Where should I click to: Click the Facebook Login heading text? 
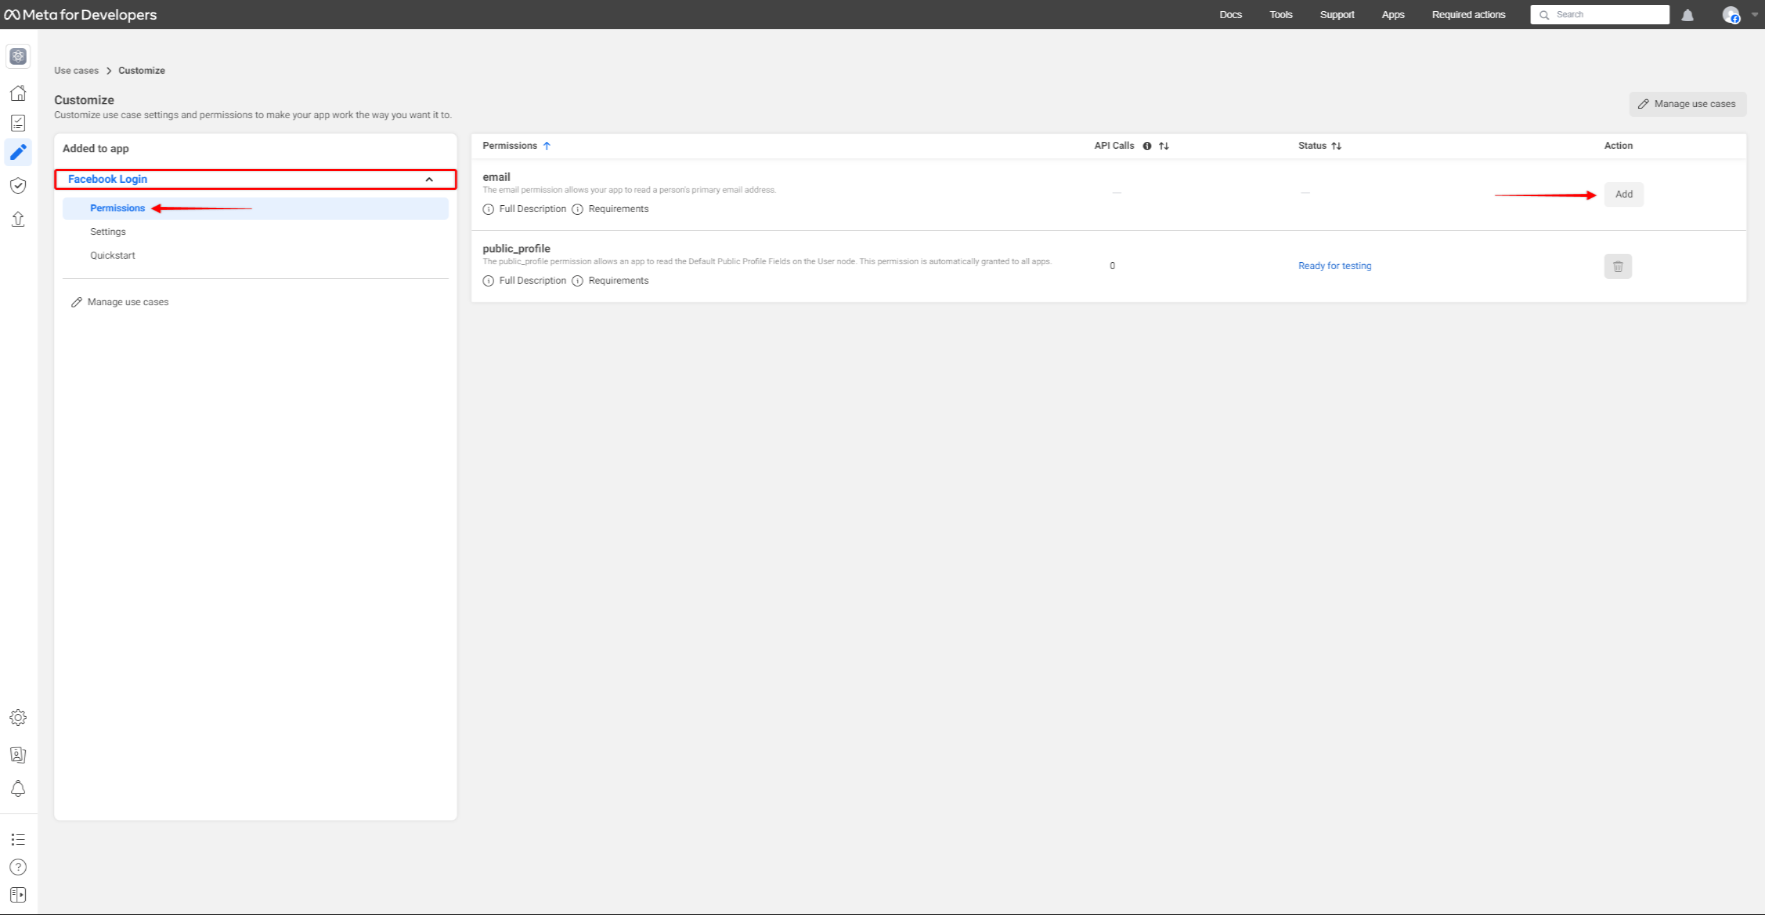click(x=108, y=179)
